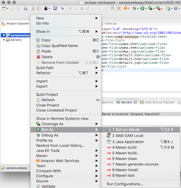This screenshot has width=181, height=188.
Task: Select 7 Maven generate-sources
Action: point(140,164)
